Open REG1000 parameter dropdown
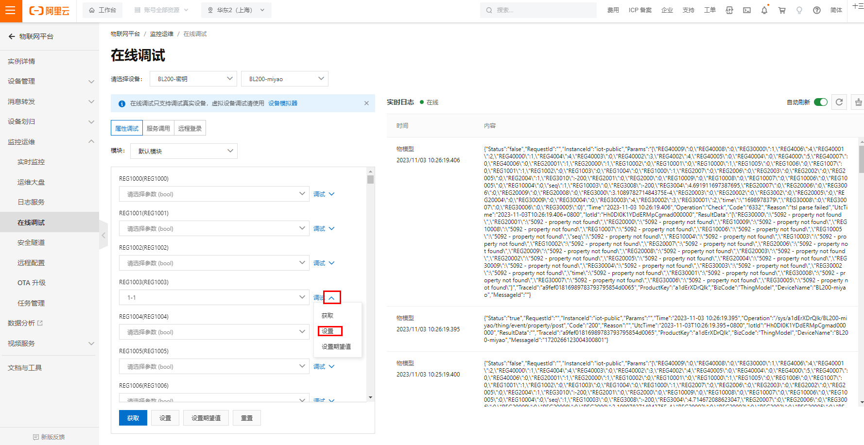Screen dimensions: 864x445 (214, 194)
